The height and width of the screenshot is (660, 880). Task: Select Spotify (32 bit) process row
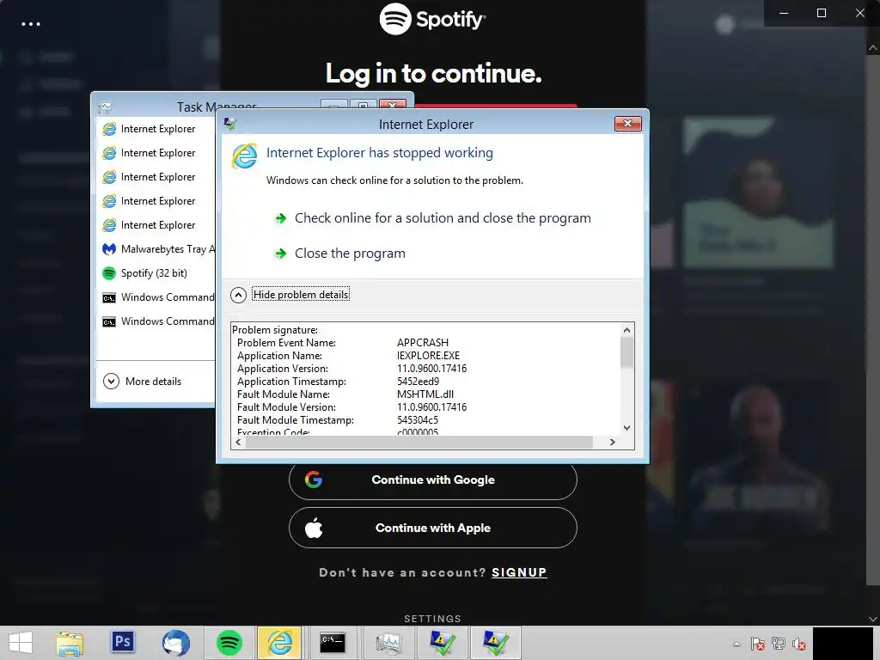[x=156, y=273]
